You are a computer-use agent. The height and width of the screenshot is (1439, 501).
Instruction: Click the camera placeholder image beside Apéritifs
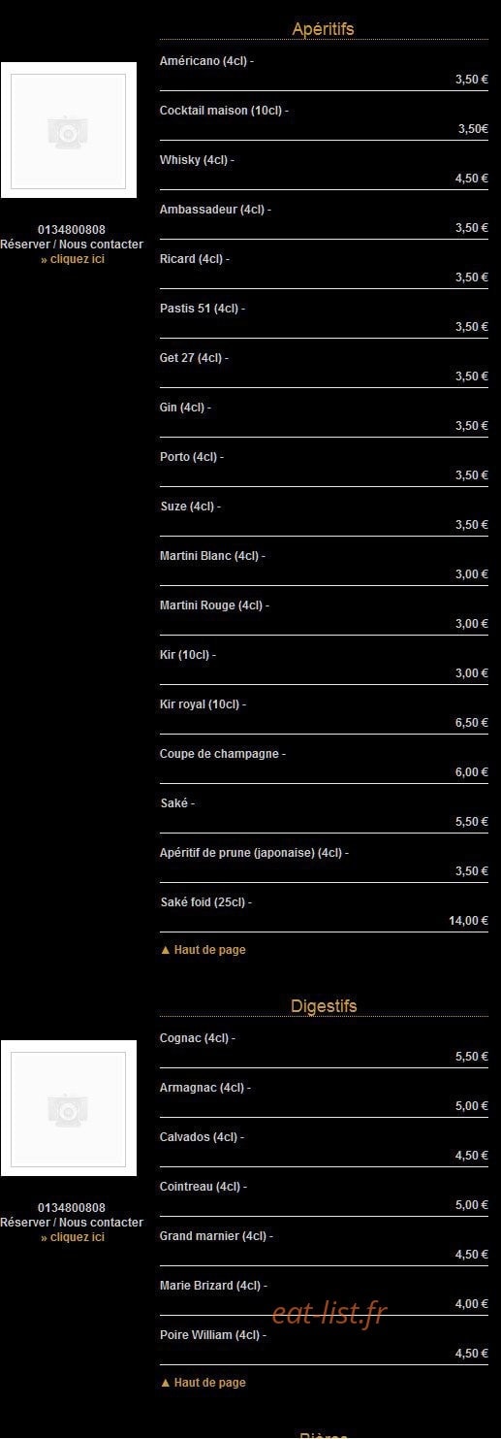68,131
